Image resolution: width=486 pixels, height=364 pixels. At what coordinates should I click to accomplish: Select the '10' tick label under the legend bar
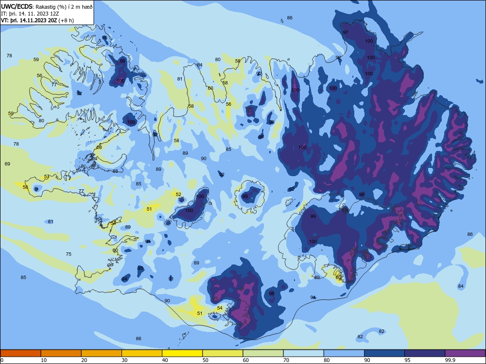click(44, 360)
